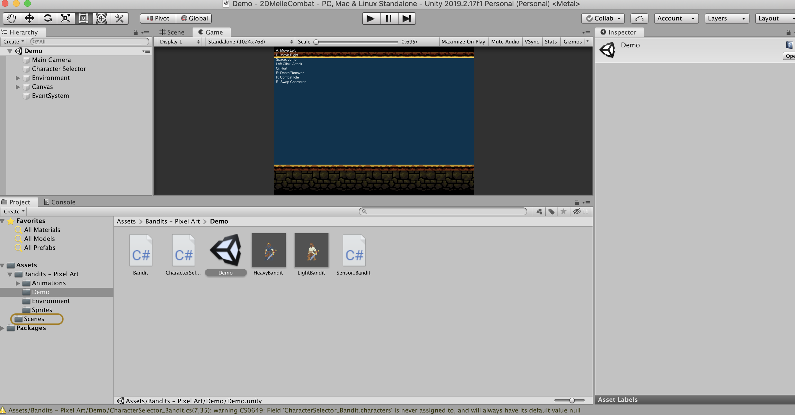
Task: Select the Rotate tool
Action: (47, 19)
